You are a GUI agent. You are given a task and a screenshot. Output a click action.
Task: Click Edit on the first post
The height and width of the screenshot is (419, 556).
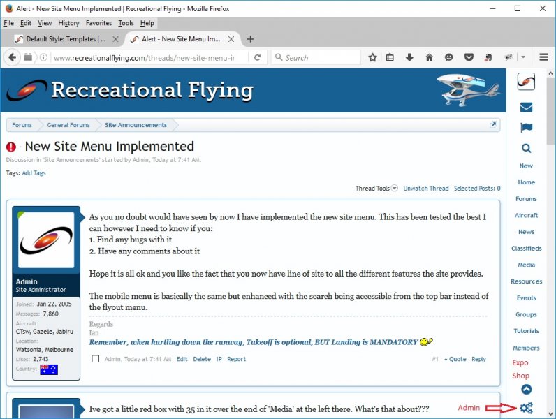click(x=182, y=359)
